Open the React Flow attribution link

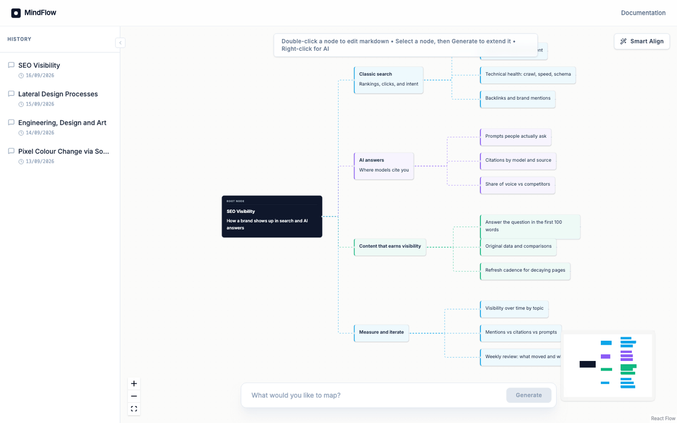[663, 418]
